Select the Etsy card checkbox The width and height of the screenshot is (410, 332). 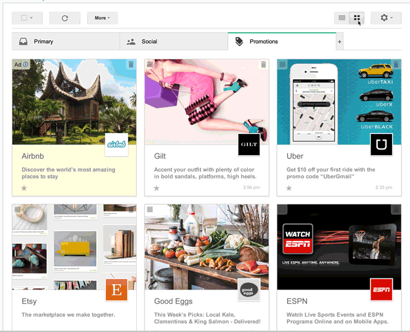pos(17,210)
